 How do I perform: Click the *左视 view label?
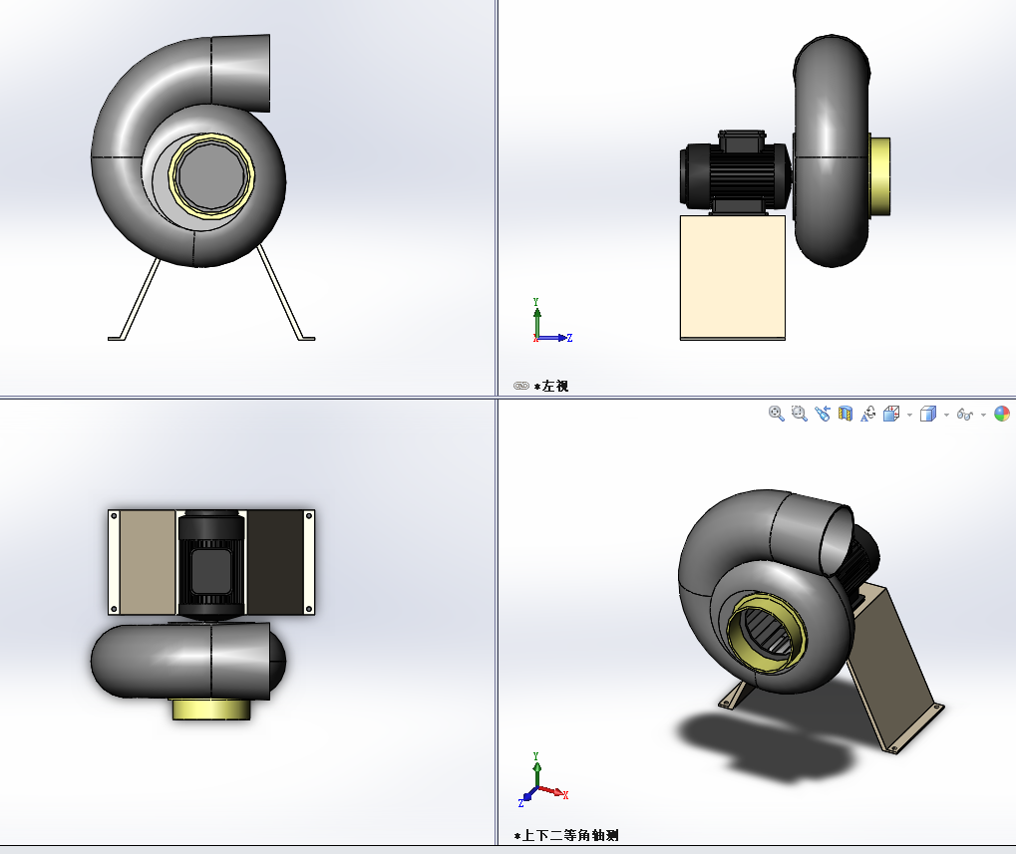click(551, 386)
